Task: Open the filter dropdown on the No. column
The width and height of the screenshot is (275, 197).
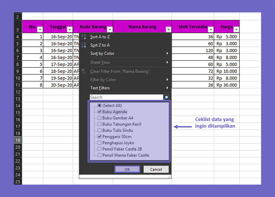Action: 40,30
